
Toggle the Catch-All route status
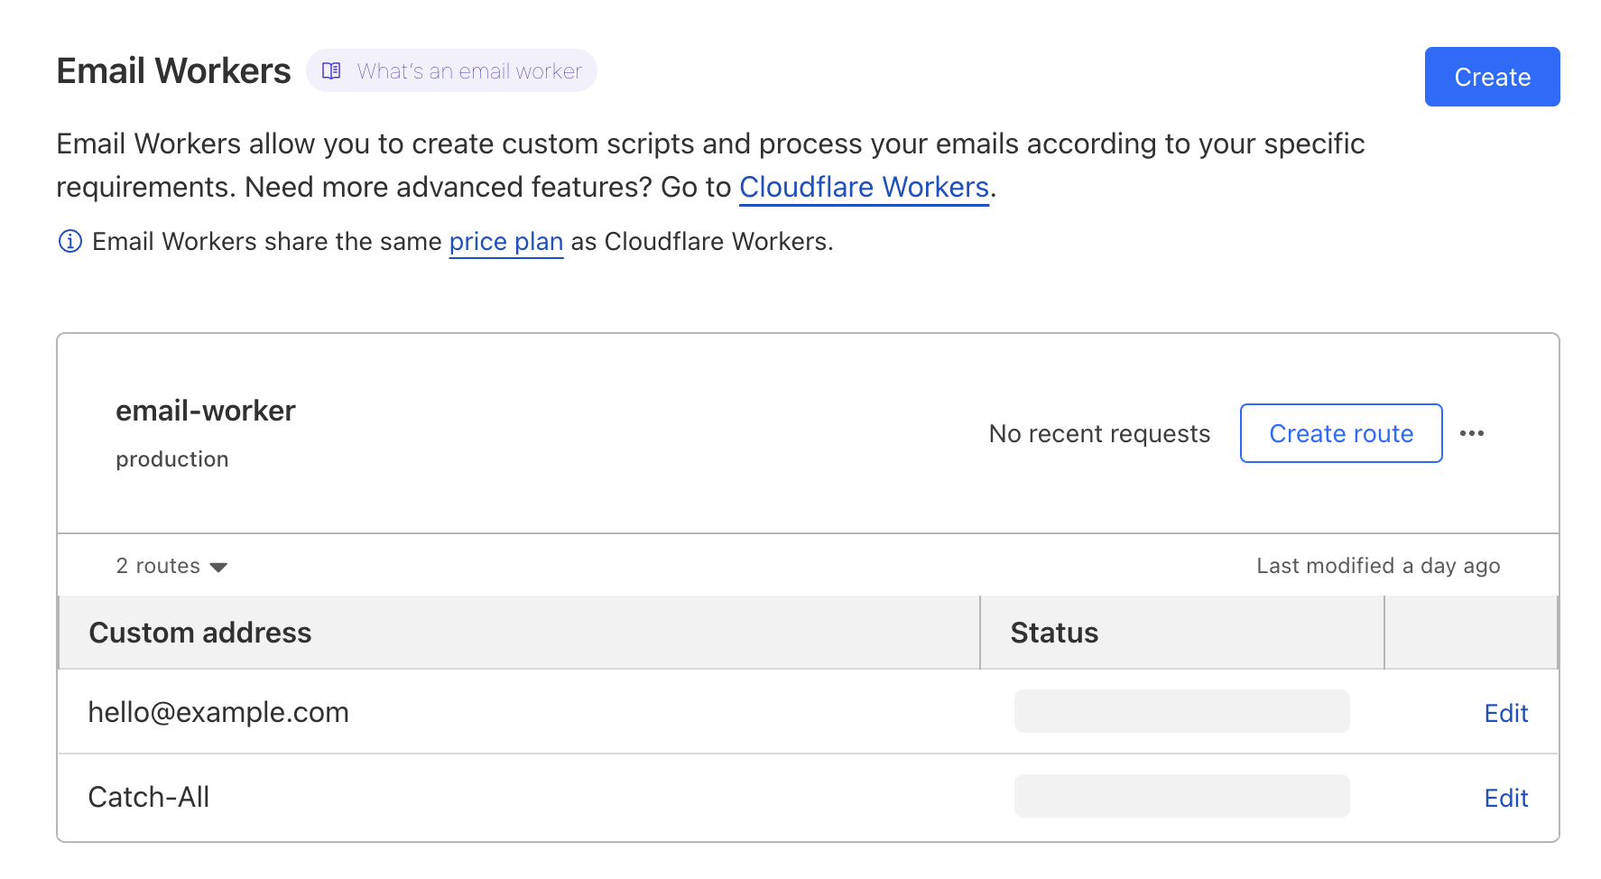pyautogui.click(x=1181, y=797)
